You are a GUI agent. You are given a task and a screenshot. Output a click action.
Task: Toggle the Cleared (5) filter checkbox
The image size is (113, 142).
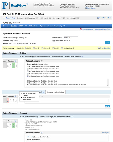[42, 48]
